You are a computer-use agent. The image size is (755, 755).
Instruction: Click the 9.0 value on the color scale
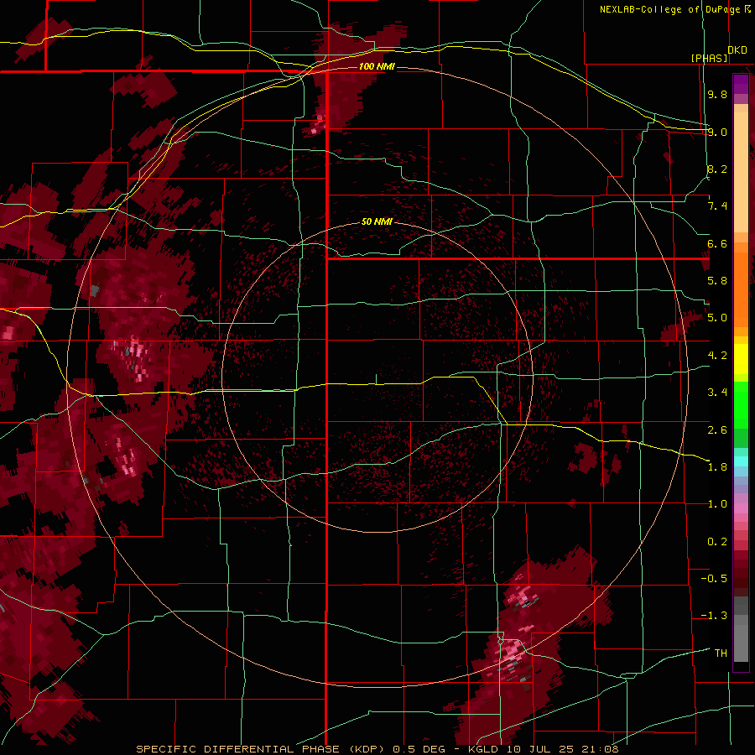click(717, 132)
